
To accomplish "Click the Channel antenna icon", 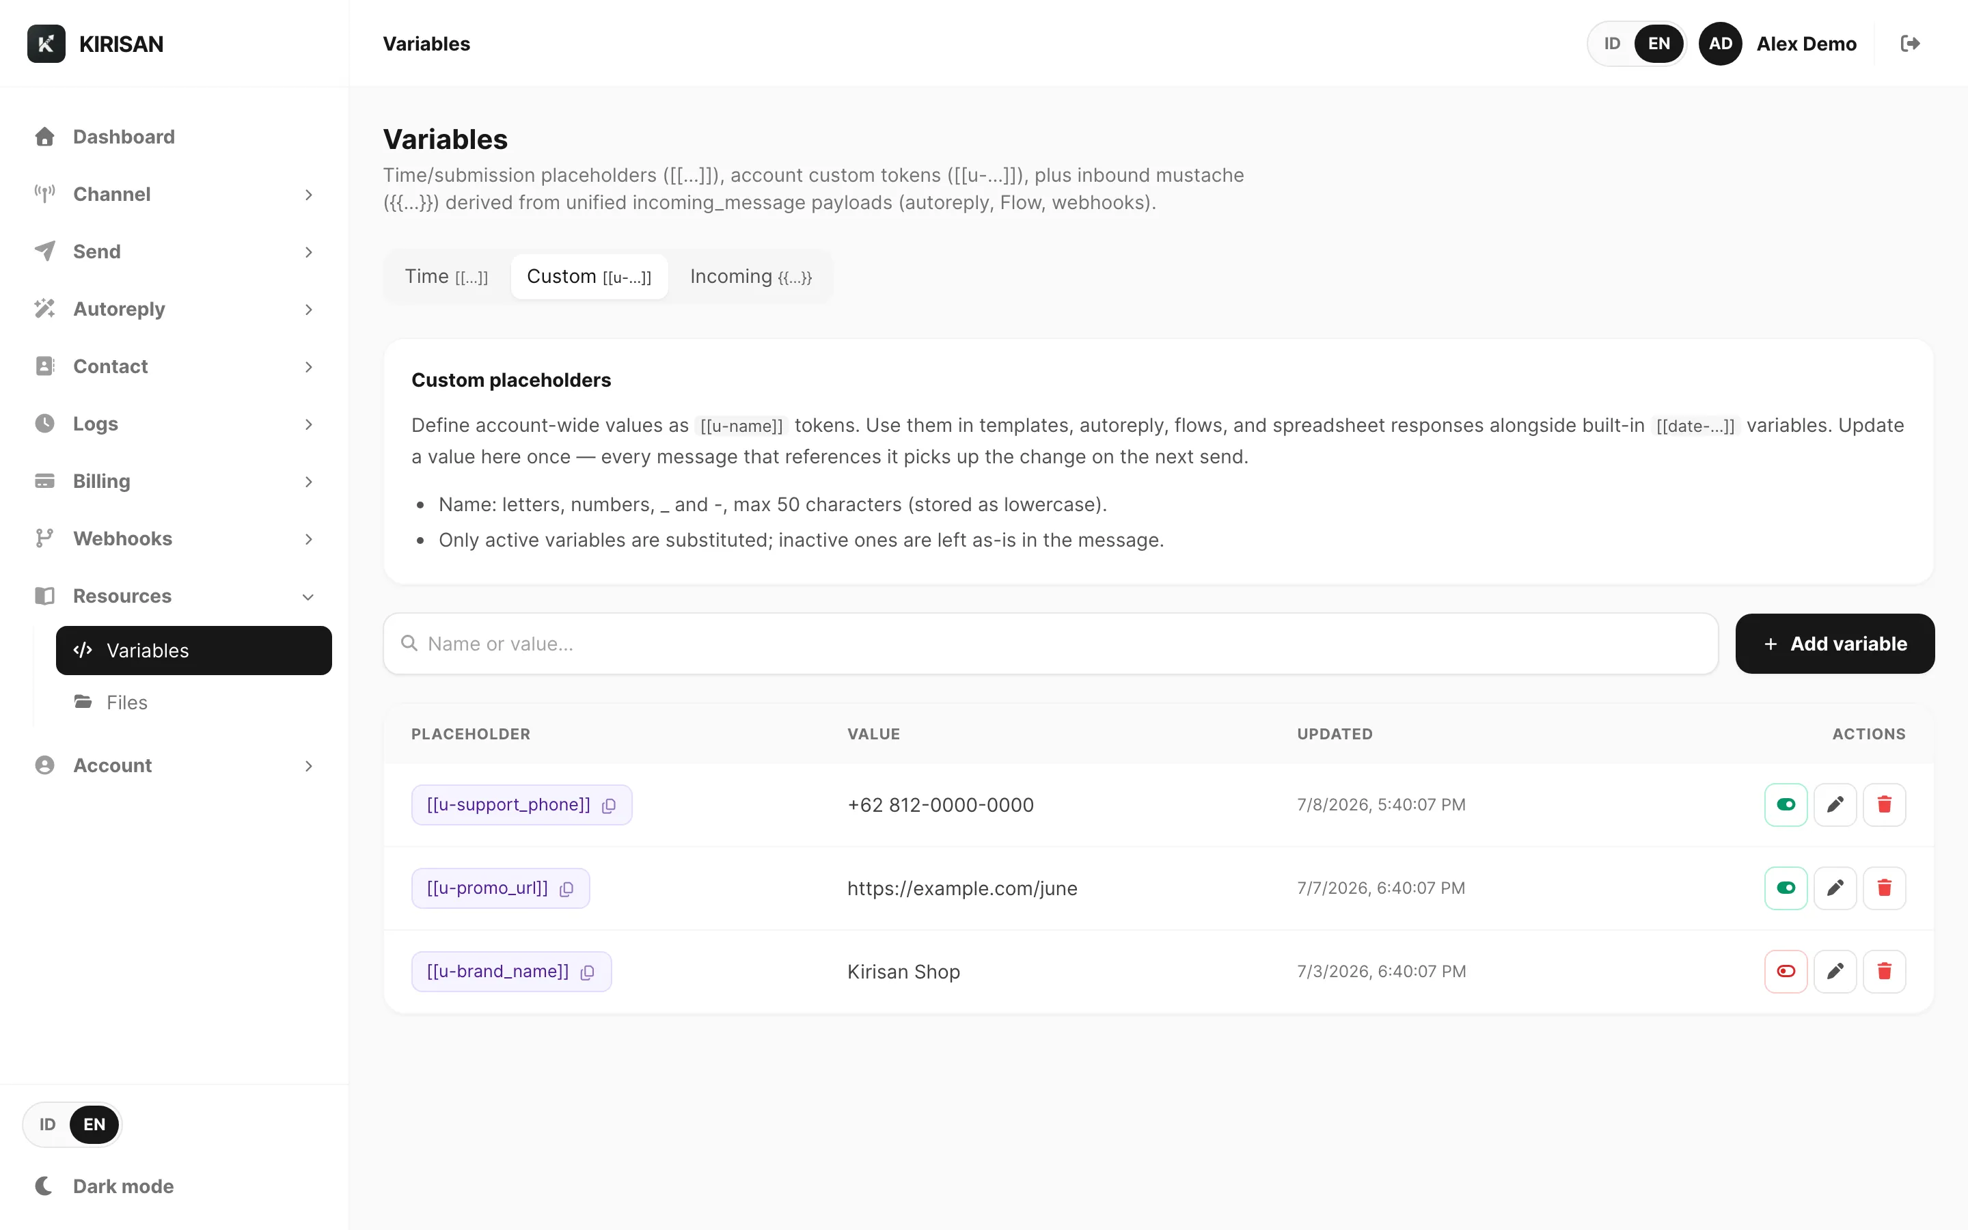I will click(44, 193).
